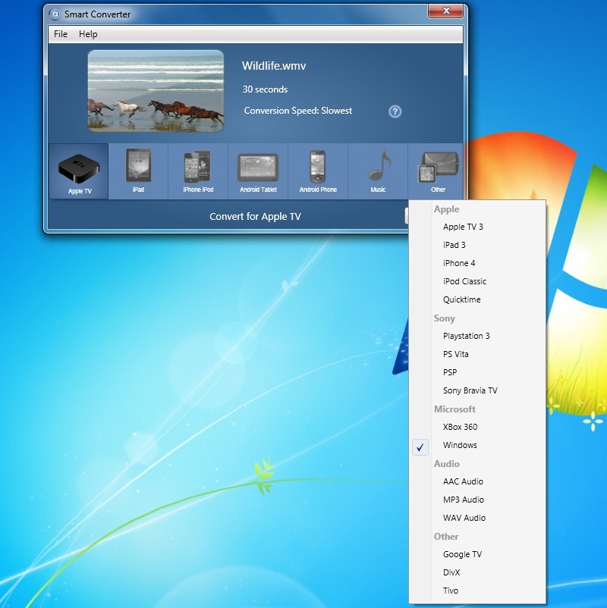
Task: Select DivX output format
Action: click(477, 572)
